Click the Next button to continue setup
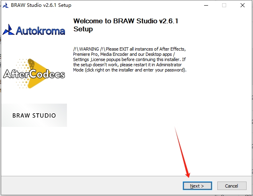Viewport: 253px width, 196px height. coord(197,186)
